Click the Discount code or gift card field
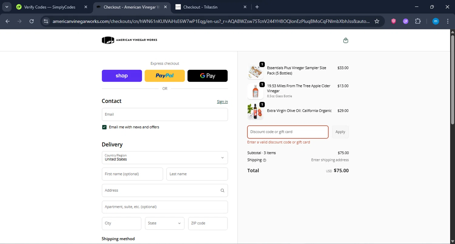The image size is (455, 244). tap(288, 132)
